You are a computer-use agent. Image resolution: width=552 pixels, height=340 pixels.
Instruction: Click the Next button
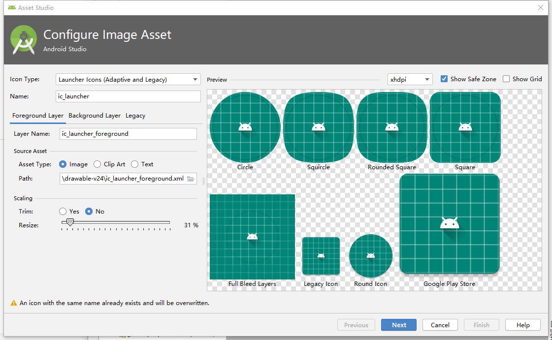[399, 325]
